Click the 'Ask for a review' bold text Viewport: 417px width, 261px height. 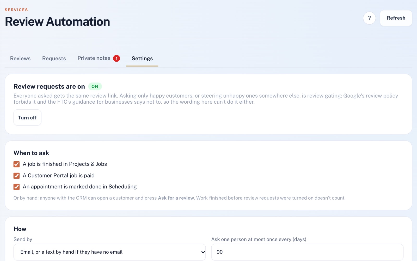pos(176,198)
